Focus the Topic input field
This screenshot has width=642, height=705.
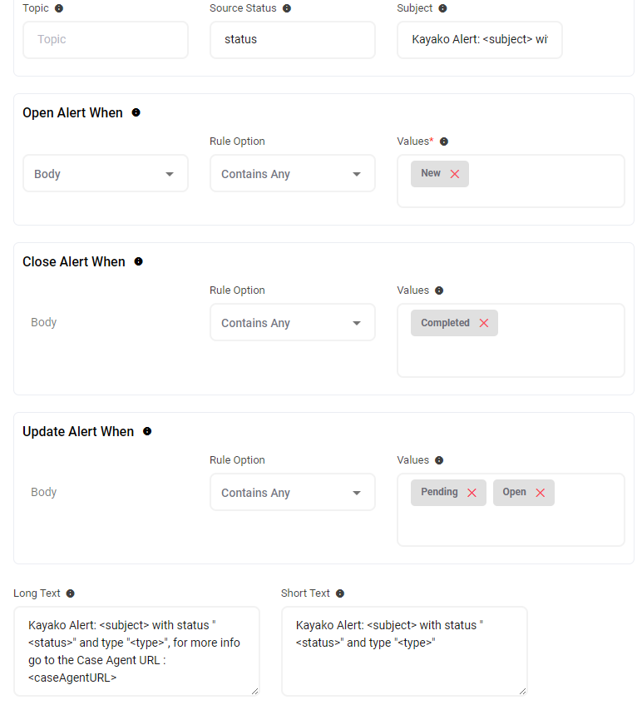point(106,40)
